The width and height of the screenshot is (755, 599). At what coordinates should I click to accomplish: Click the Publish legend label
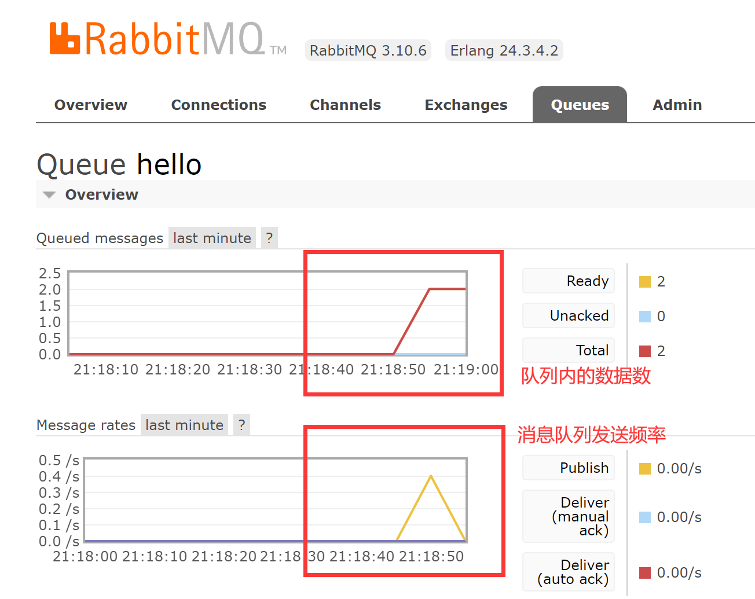(x=569, y=468)
